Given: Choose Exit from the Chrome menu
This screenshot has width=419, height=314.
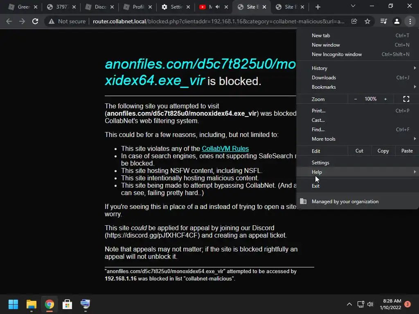Looking at the screenshot, I should [x=358, y=186].
